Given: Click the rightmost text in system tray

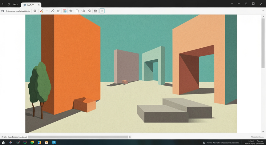Looking at the screenshot, I should (x=260, y=142).
